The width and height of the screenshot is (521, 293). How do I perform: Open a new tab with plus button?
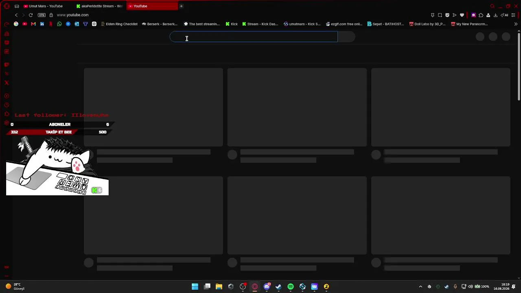coord(181,6)
